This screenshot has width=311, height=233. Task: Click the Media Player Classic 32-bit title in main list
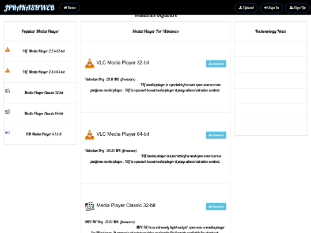[x=126, y=205]
